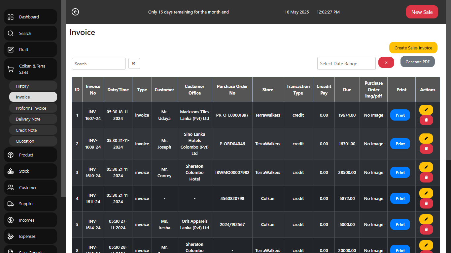Screen dimensions: 451x253
Task: Edit the ID 8 invoice with pencil icon
Action: [x=426, y=245]
